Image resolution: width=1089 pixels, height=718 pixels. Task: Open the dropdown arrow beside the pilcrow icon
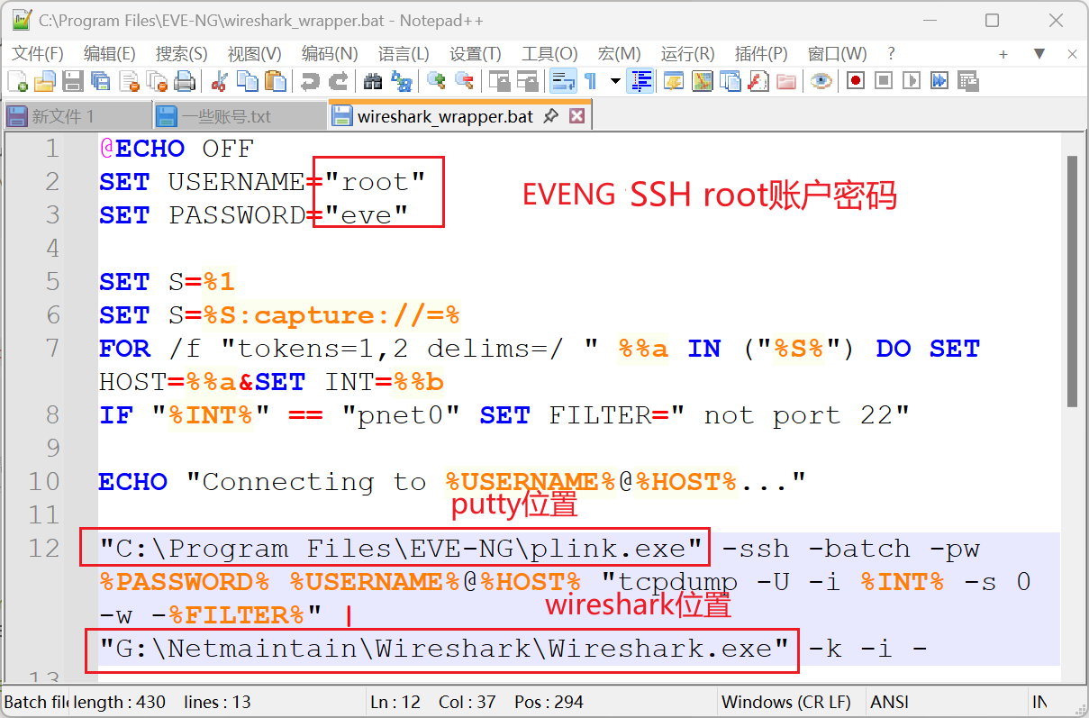point(615,82)
